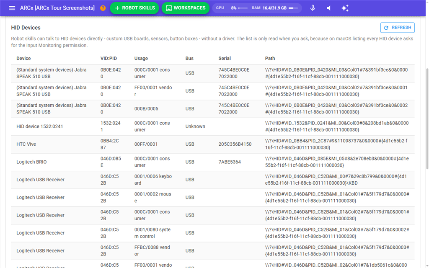Image resolution: width=429 pixels, height=268 pixels.
Task: Open the Workspaces button
Action: click(186, 8)
